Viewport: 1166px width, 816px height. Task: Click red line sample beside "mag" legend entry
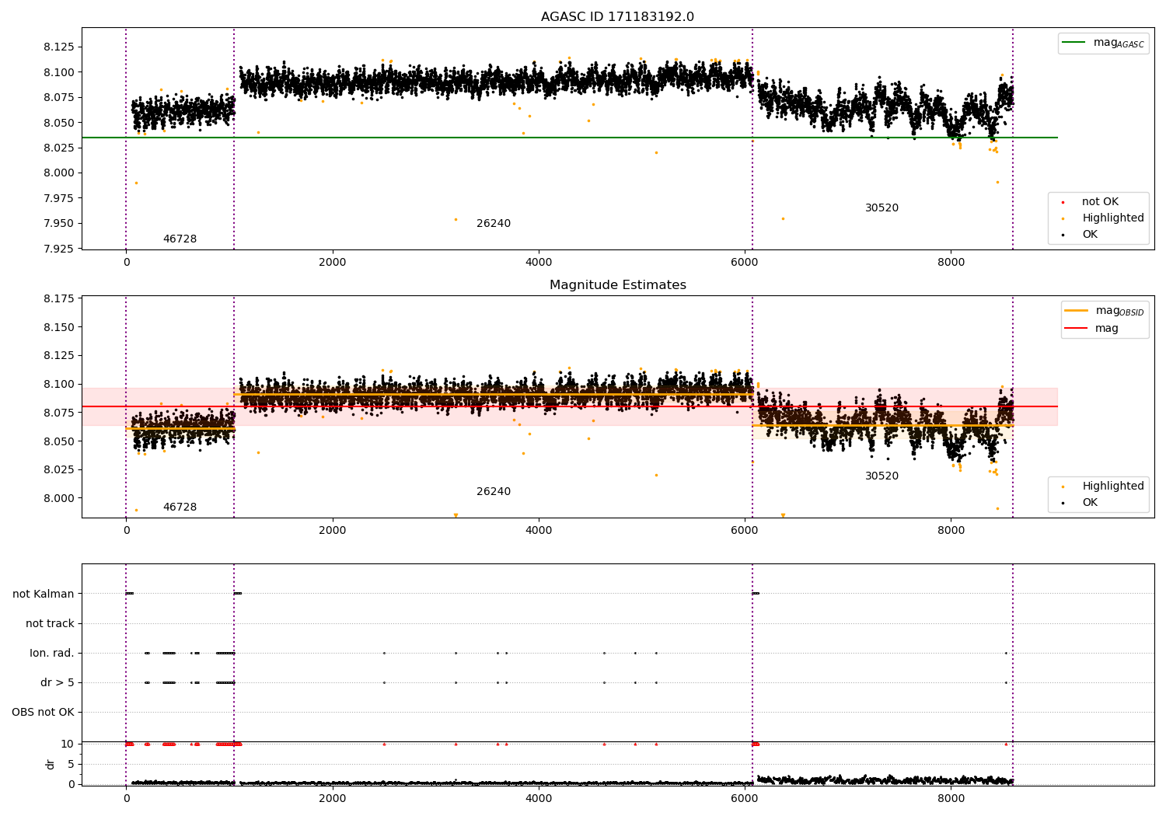point(1077,329)
